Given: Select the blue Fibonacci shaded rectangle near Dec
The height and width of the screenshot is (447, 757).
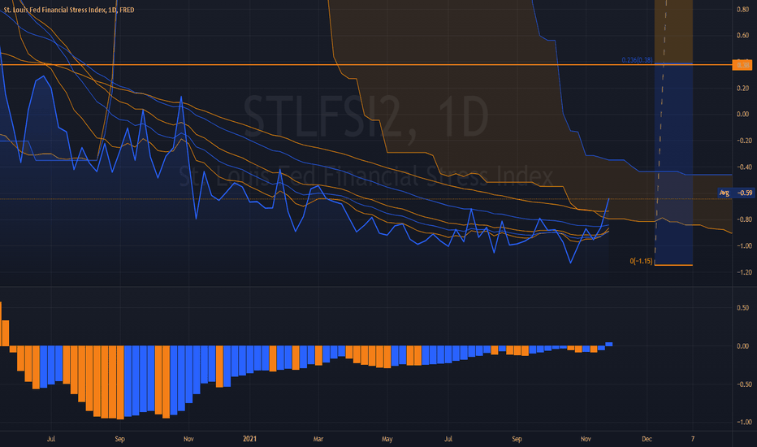Looking at the screenshot, I should (x=673, y=164).
